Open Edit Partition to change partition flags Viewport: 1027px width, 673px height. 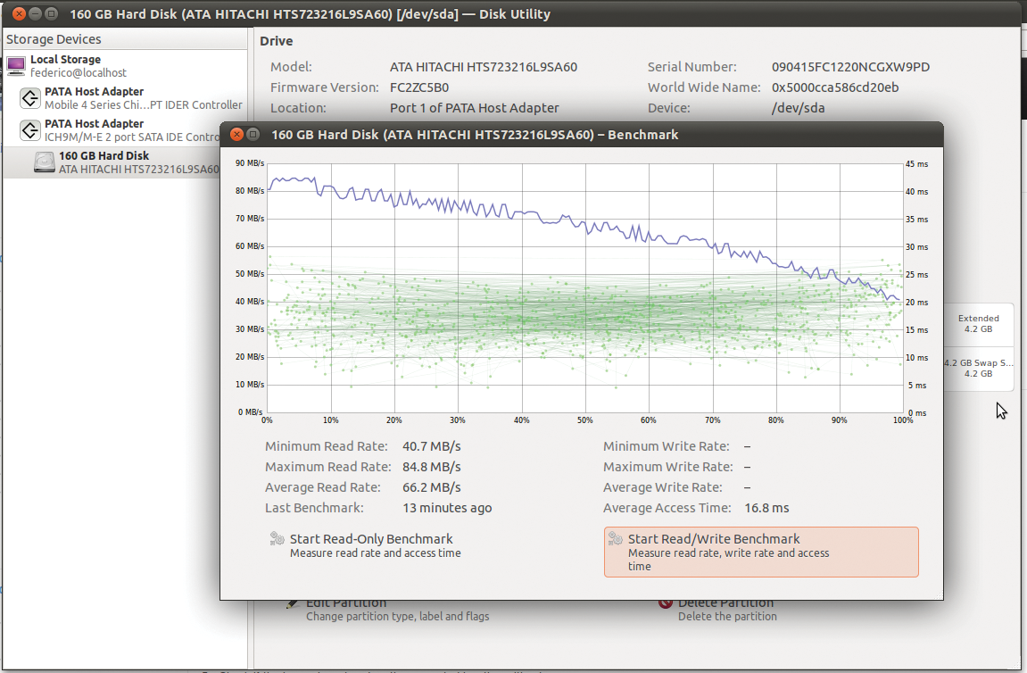pyautogui.click(x=346, y=604)
